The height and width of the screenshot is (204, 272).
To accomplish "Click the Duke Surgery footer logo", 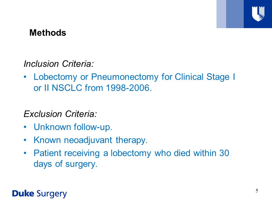I will (x=39, y=194).
